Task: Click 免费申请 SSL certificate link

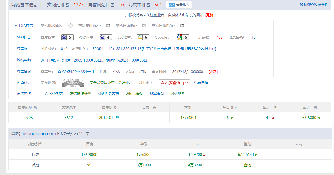Action: tap(201, 83)
